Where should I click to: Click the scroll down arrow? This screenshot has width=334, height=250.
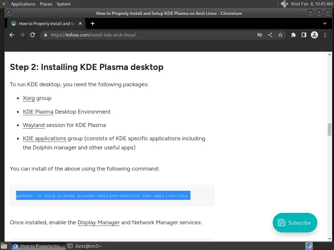coord(329,239)
